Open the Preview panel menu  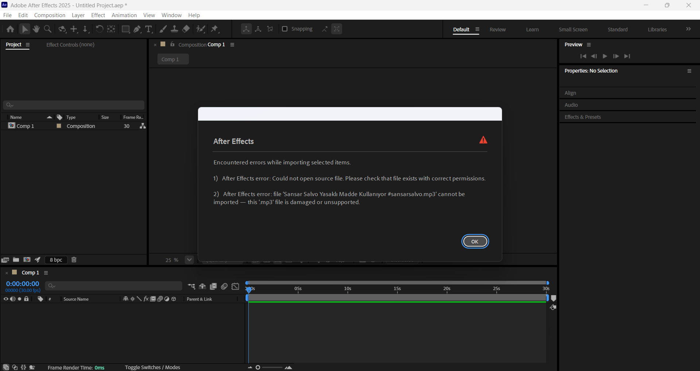click(x=589, y=45)
